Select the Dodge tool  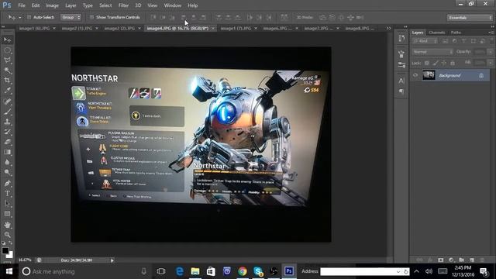pos(7,172)
